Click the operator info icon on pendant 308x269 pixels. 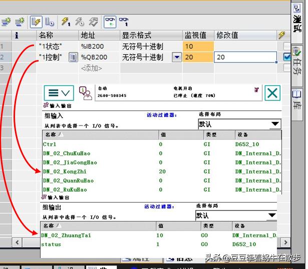coord(86,93)
